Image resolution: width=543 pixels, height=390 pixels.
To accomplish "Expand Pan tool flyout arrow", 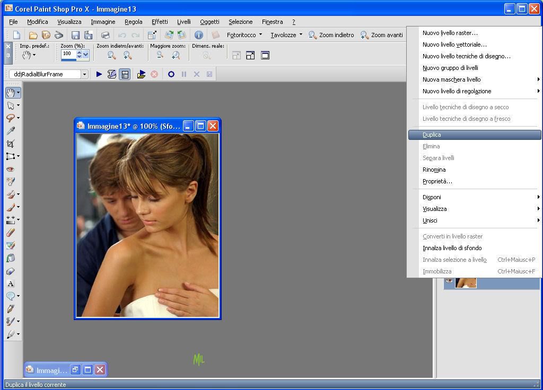I will click(19, 93).
